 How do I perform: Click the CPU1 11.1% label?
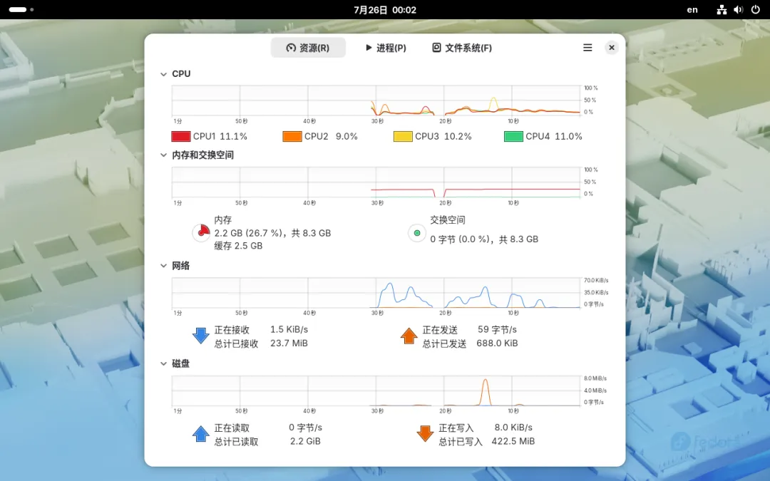click(x=220, y=136)
